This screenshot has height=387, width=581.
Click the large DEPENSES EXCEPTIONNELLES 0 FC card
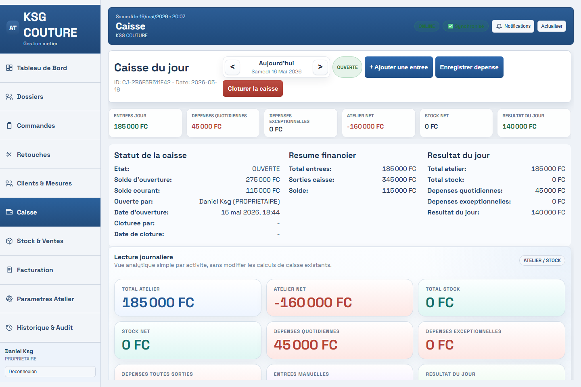click(491, 340)
